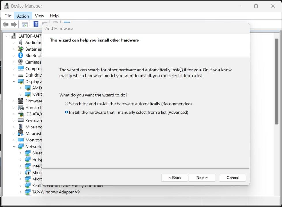The width and height of the screenshot is (282, 207).
Task: Expand the TAP-Windows Adapter V9 node
Action: point(21,192)
